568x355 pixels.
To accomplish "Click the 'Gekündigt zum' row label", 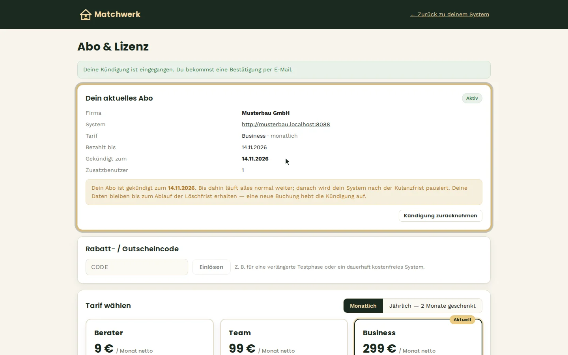I will [106, 159].
